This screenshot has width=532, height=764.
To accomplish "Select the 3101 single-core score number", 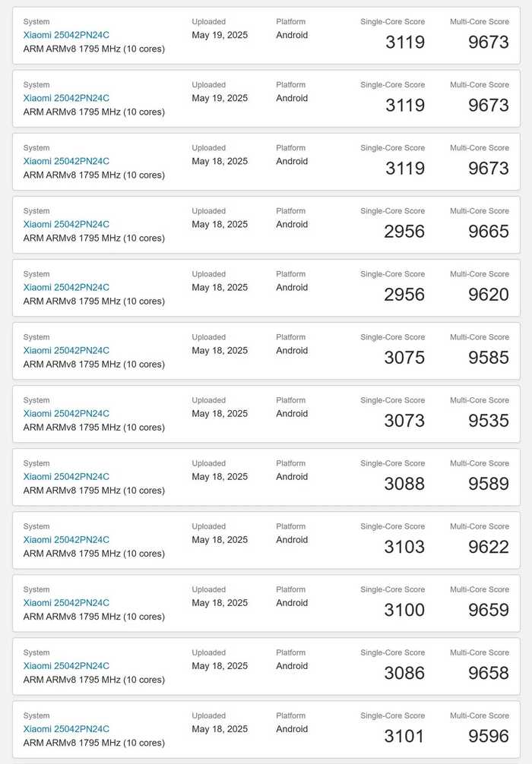I will click(404, 736).
